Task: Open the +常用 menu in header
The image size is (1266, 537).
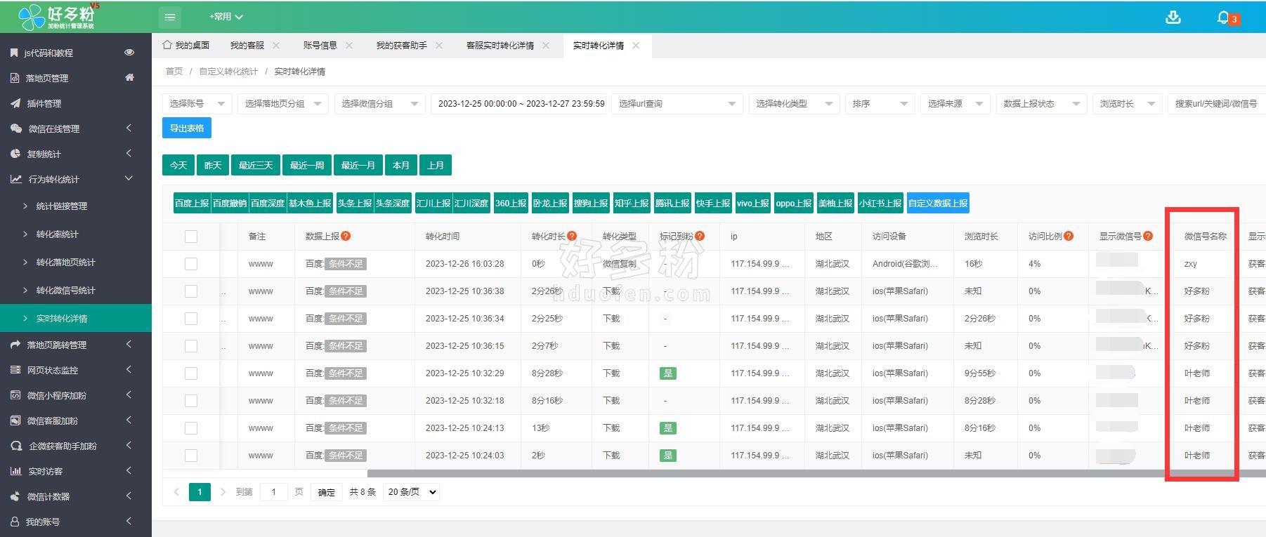Action: click(x=226, y=17)
